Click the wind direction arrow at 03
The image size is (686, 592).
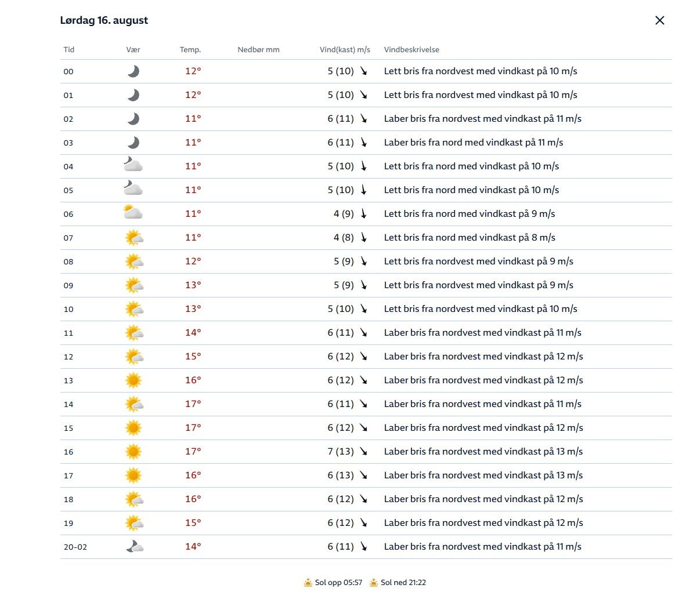364,143
